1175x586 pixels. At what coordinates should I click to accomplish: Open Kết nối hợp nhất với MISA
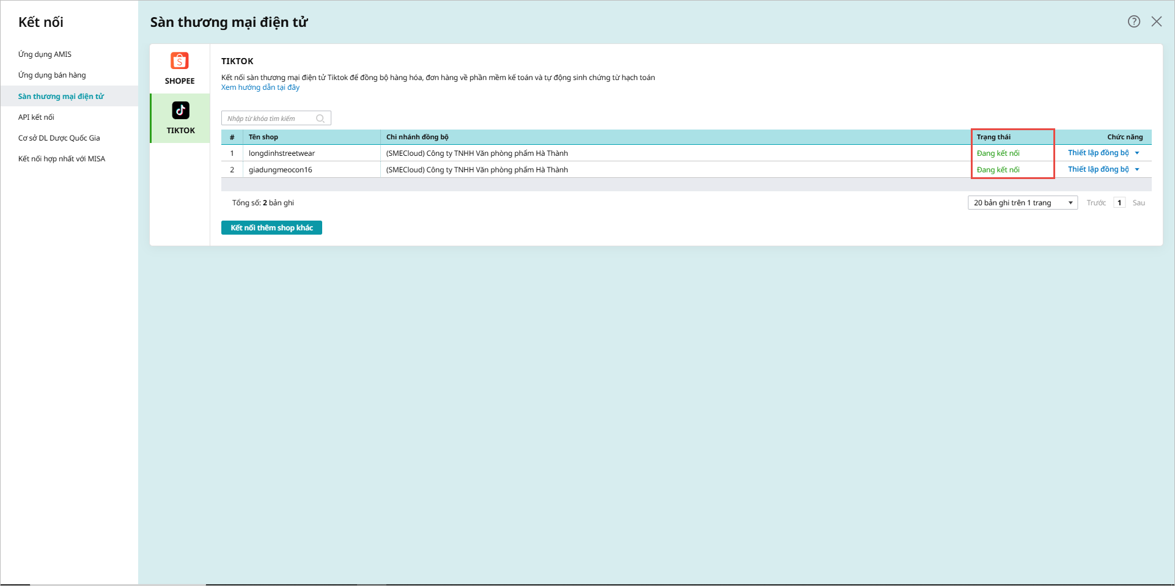pos(62,159)
